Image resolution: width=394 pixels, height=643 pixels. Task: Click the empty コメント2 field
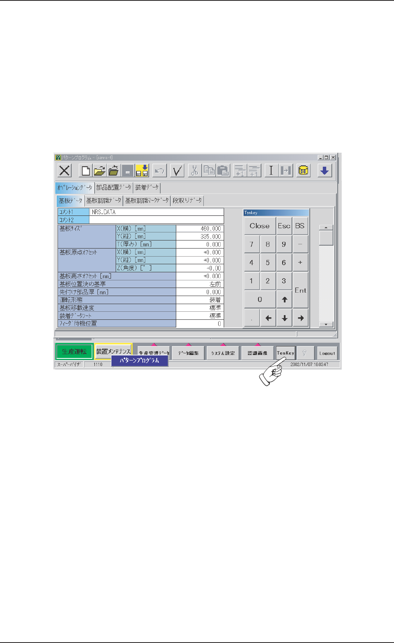[x=156, y=220]
